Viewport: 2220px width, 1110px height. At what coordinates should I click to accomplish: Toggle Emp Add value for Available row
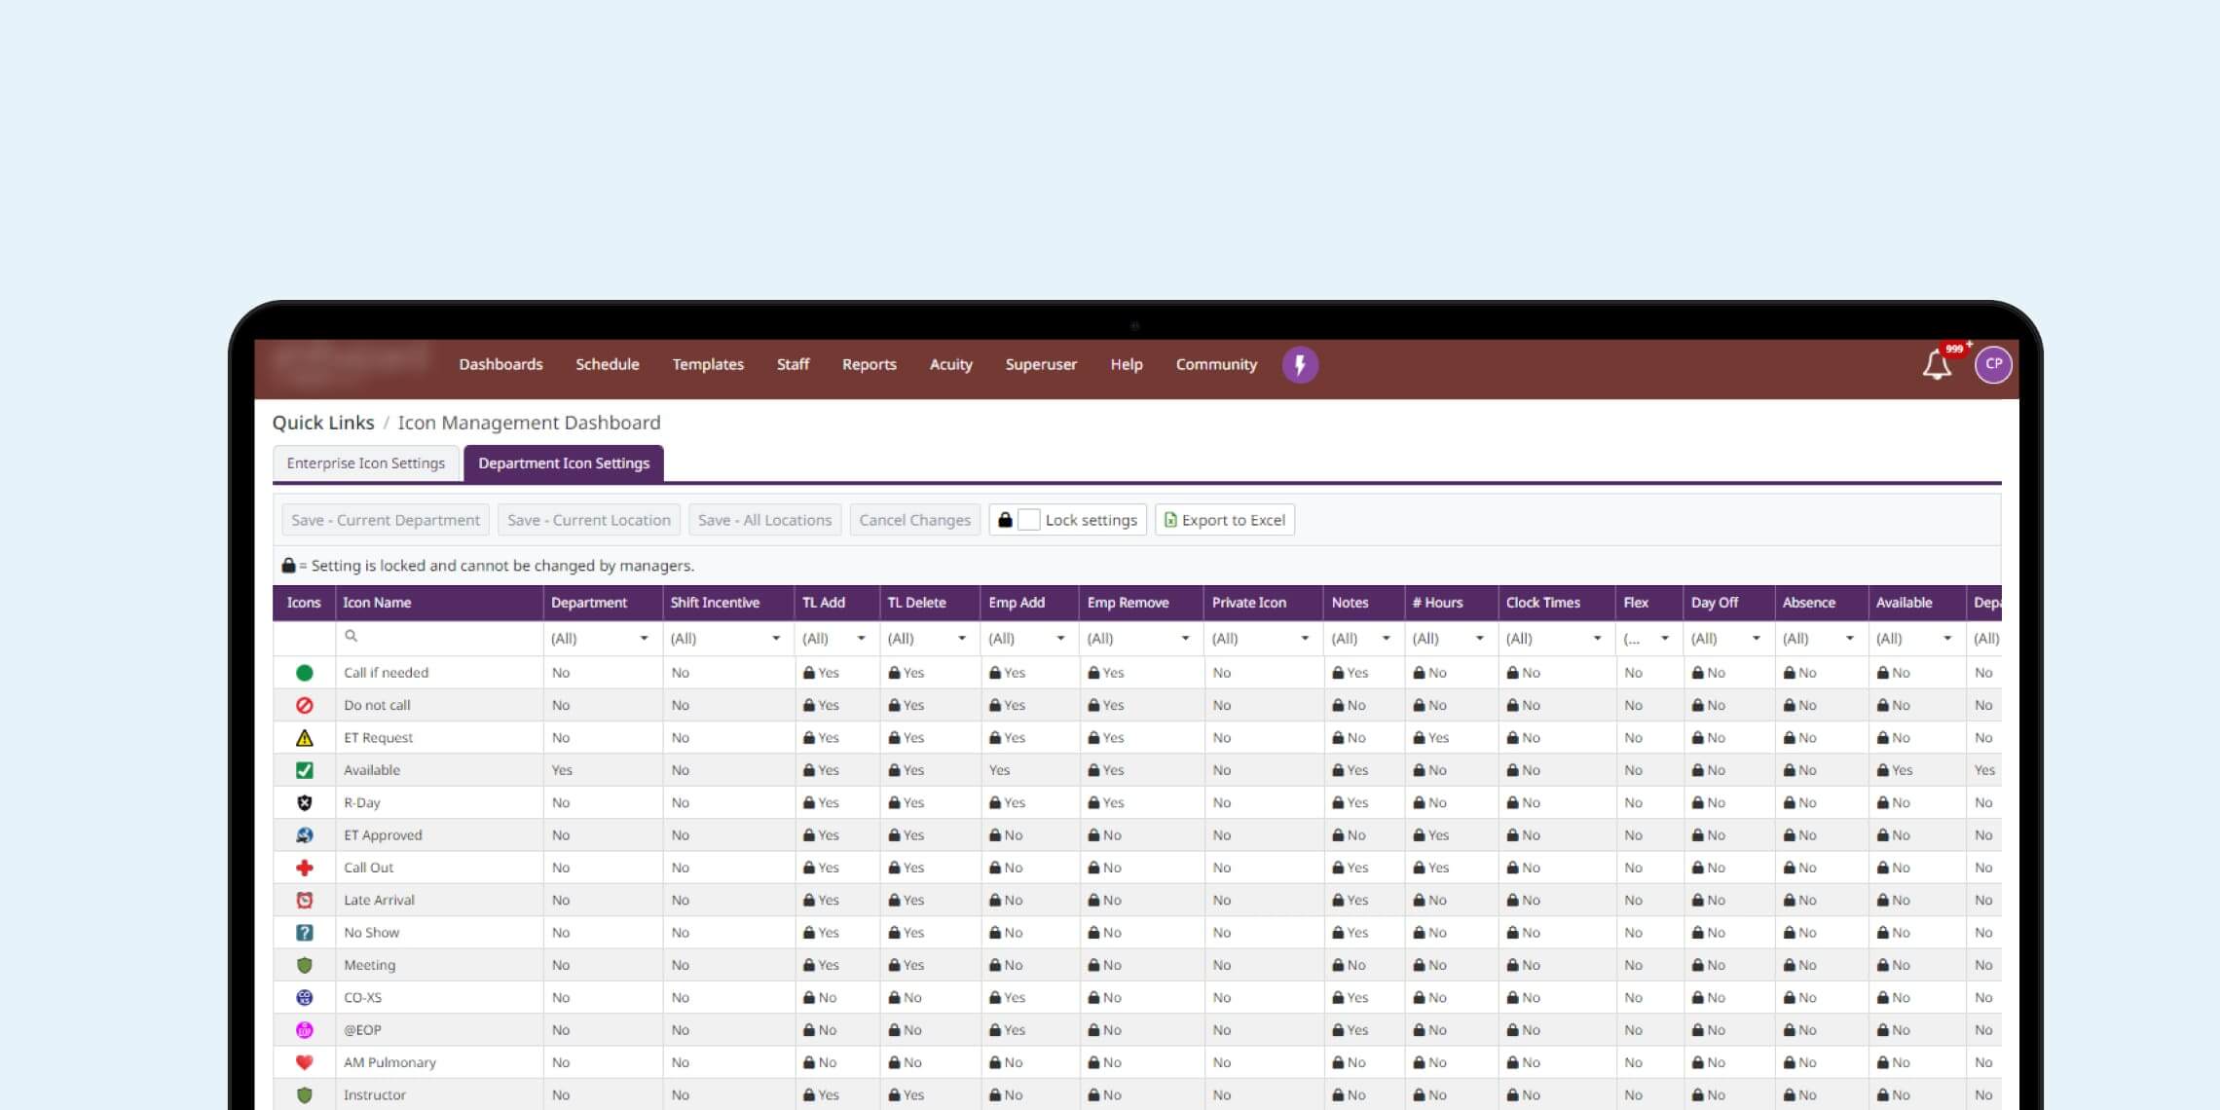1000,770
